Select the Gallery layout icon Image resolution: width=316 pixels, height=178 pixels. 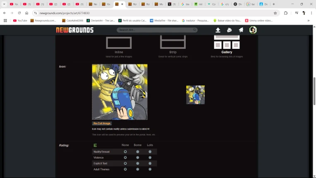click(227, 42)
